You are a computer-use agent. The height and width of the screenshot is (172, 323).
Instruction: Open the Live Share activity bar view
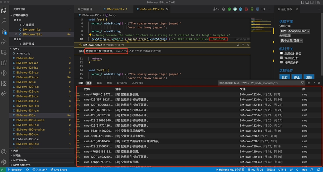[x=4, y=94]
